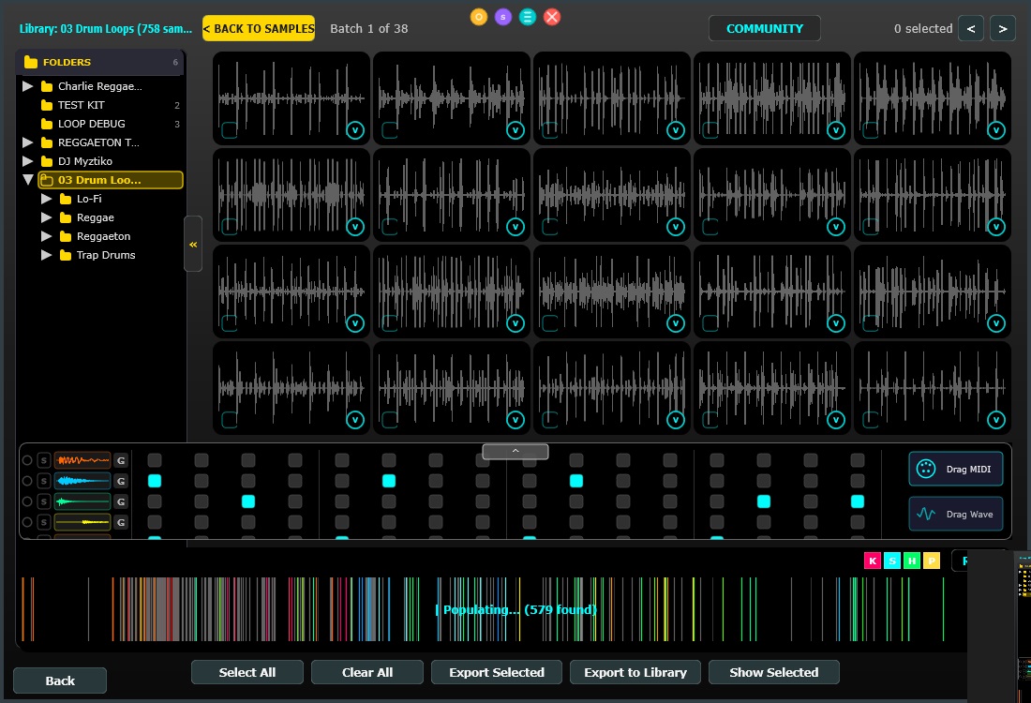Toggle first step on blue sample row

(155, 481)
